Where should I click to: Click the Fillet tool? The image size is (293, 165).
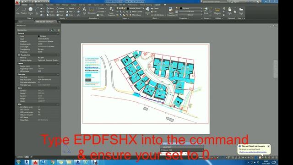tap(69, 11)
